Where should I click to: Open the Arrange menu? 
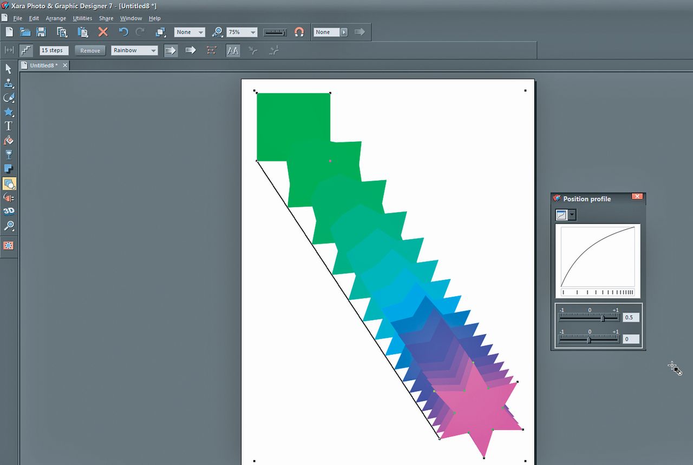coord(56,18)
